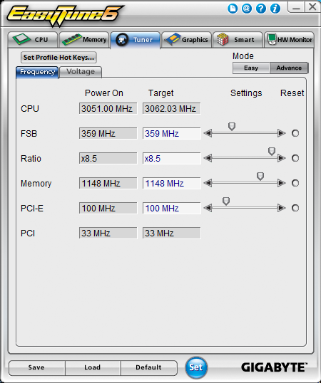The height and width of the screenshot is (383, 321).
Task: Decrease PCI-E frequency with left arrow
Action: 208,208
